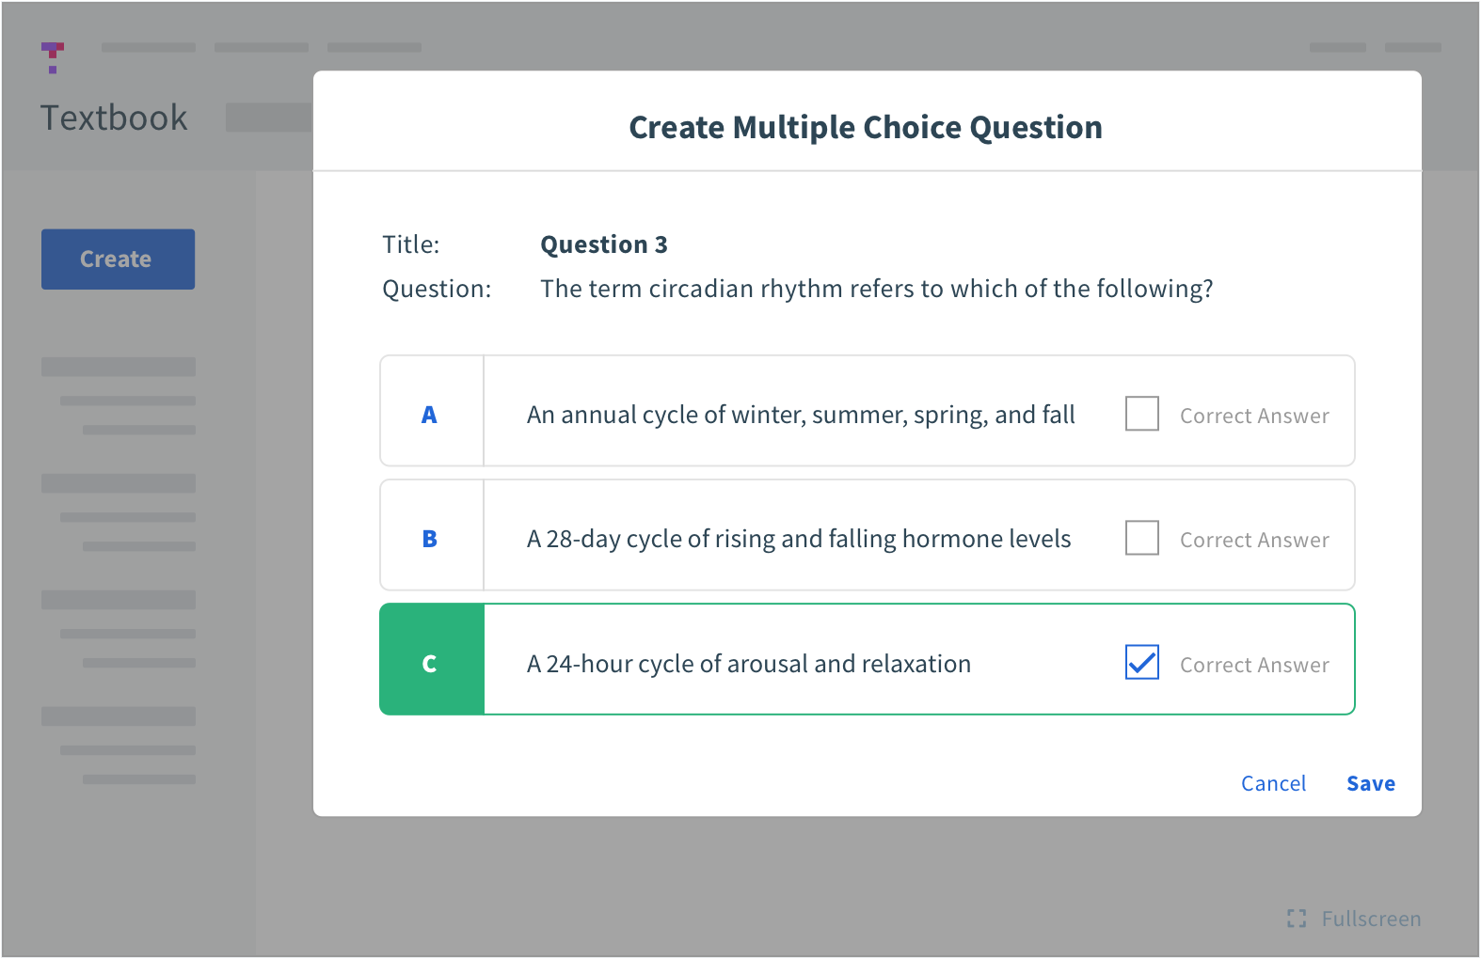Uncheck Correct Answer for option C
The image size is (1481, 959).
[1141, 662]
